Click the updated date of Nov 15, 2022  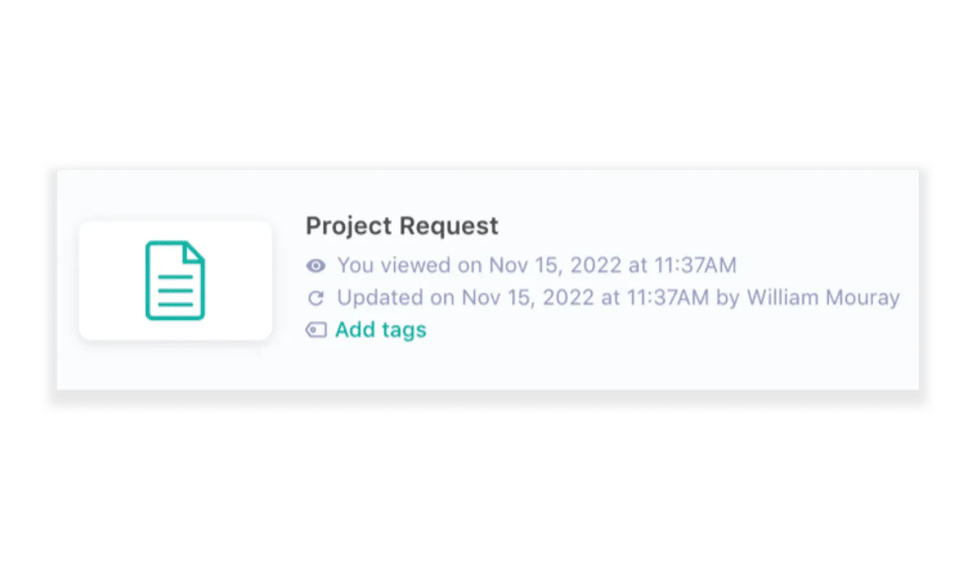528,297
